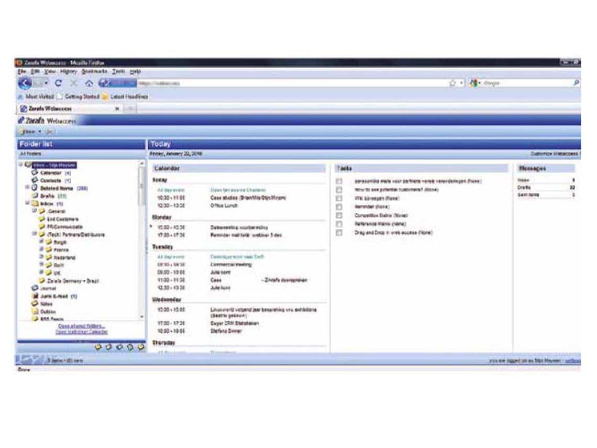Click the Contacts folder icon
The width and height of the screenshot is (597, 448).
pyautogui.click(x=35, y=180)
